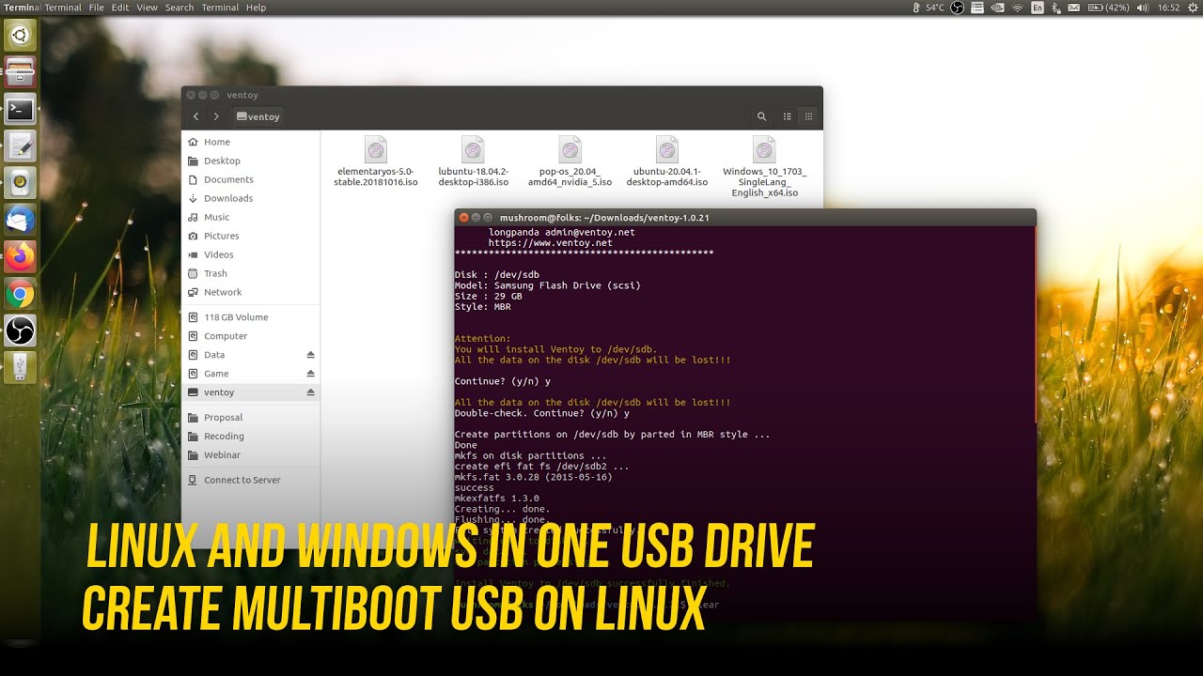The image size is (1203, 676).
Task: Launch Thunderbird mail from the dock
Action: click(x=20, y=219)
